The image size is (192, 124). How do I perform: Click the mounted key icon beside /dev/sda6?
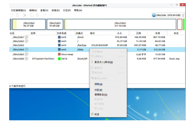click(x=27, y=58)
